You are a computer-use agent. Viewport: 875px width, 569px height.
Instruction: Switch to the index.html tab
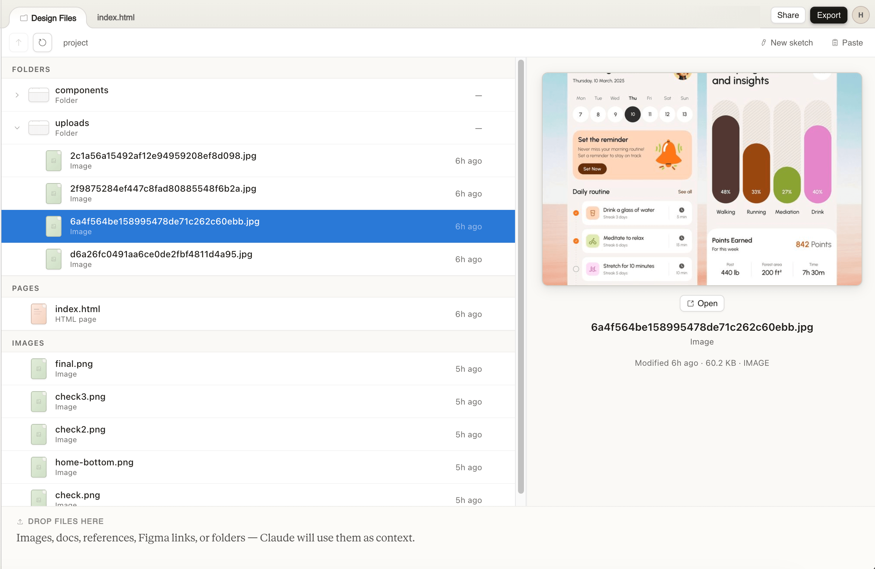(x=116, y=17)
